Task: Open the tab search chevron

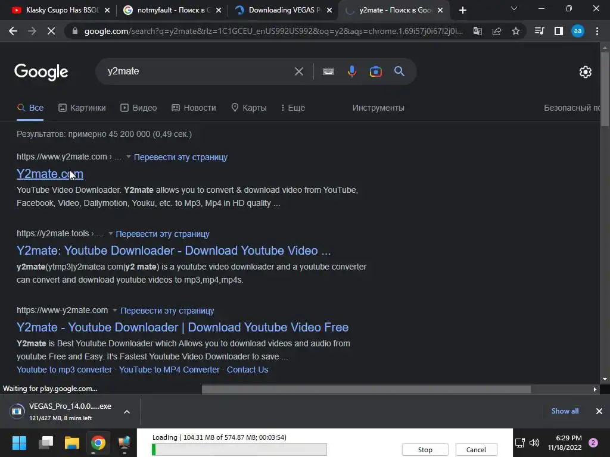Action: coord(514,8)
